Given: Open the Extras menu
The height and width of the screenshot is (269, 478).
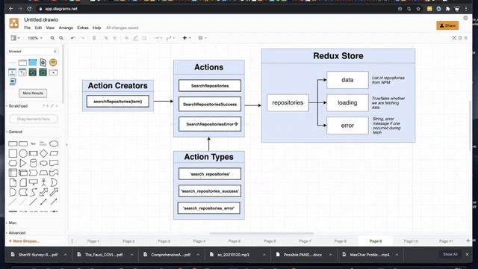Looking at the screenshot, I should tap(83, 28).
